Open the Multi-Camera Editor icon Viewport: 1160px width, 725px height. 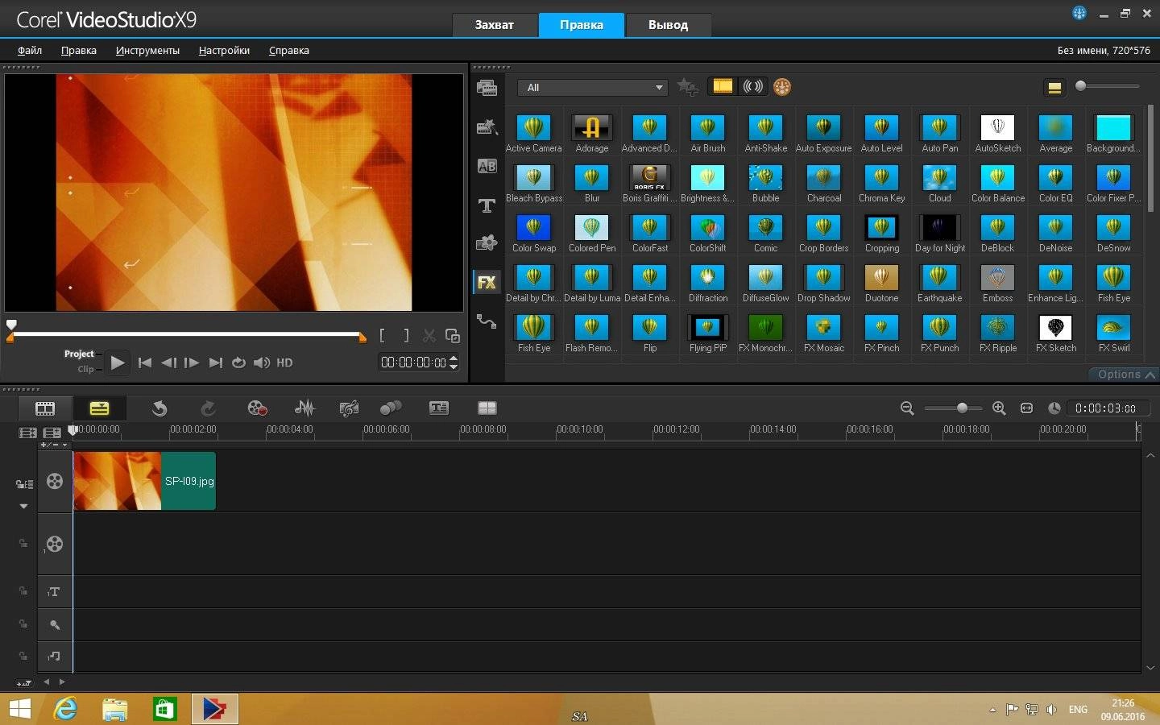click(x=487, y=408)
